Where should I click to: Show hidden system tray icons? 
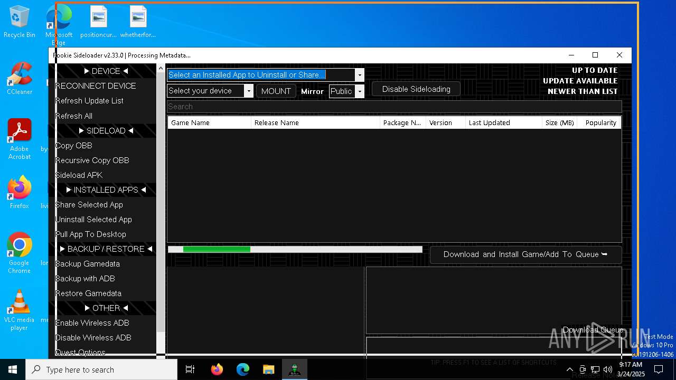(569, 369)
